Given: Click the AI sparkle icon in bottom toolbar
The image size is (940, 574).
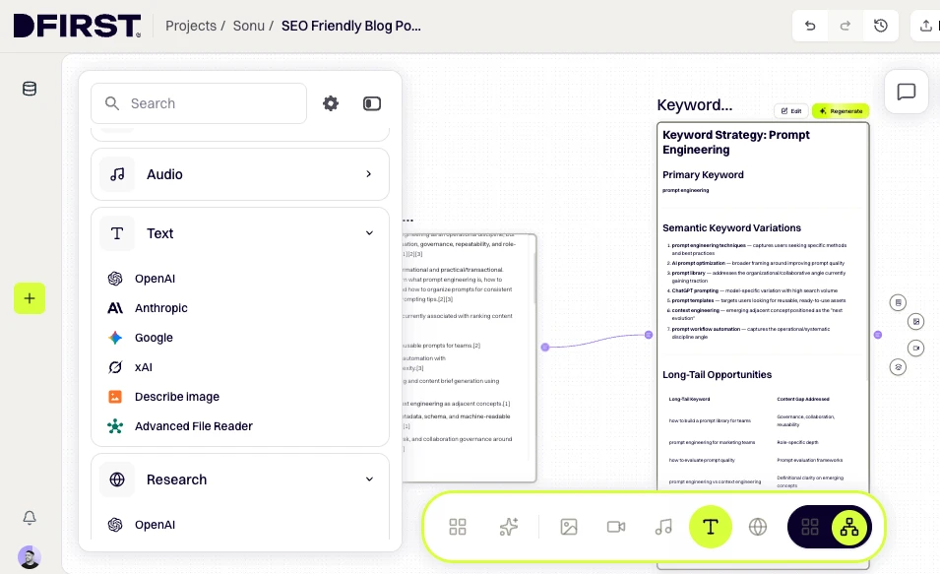Looking at the screenshot, I should [x=508, y=527].
